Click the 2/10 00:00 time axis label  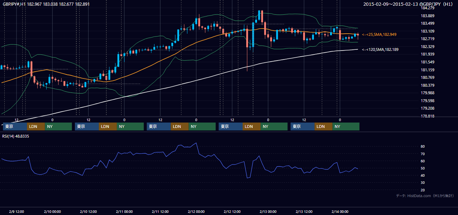[52, 211]
